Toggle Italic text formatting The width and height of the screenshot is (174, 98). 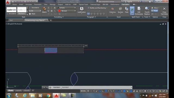coord(51,8)
